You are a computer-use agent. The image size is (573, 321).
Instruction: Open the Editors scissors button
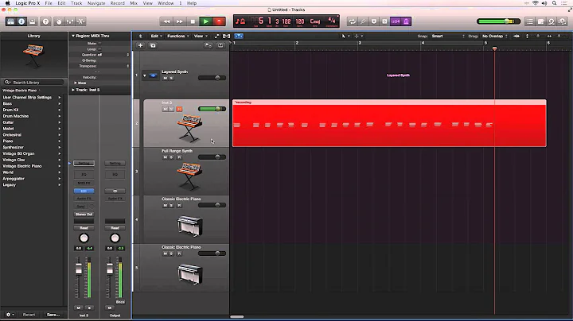tap(80, 21)
